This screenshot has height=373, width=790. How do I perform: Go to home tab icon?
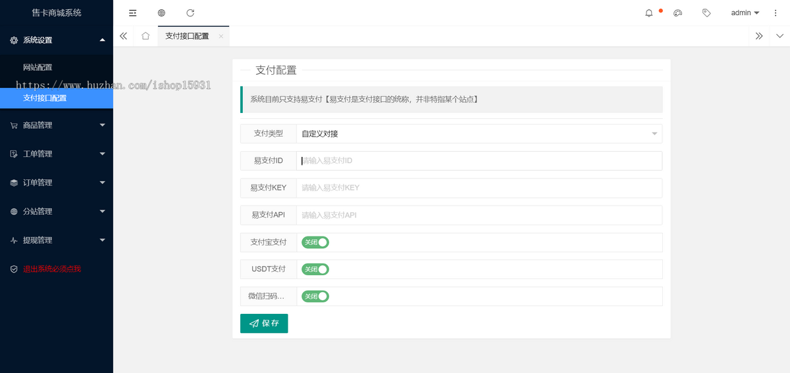(x=145, y=36)
